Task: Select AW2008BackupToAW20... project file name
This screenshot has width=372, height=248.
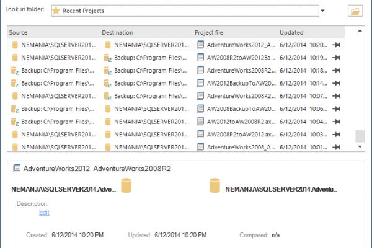Action: coord(241,109)
